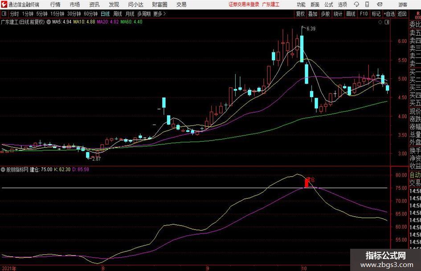Select the 日线 daily period tab
421x271 pixels.
(x=105, y=14)
